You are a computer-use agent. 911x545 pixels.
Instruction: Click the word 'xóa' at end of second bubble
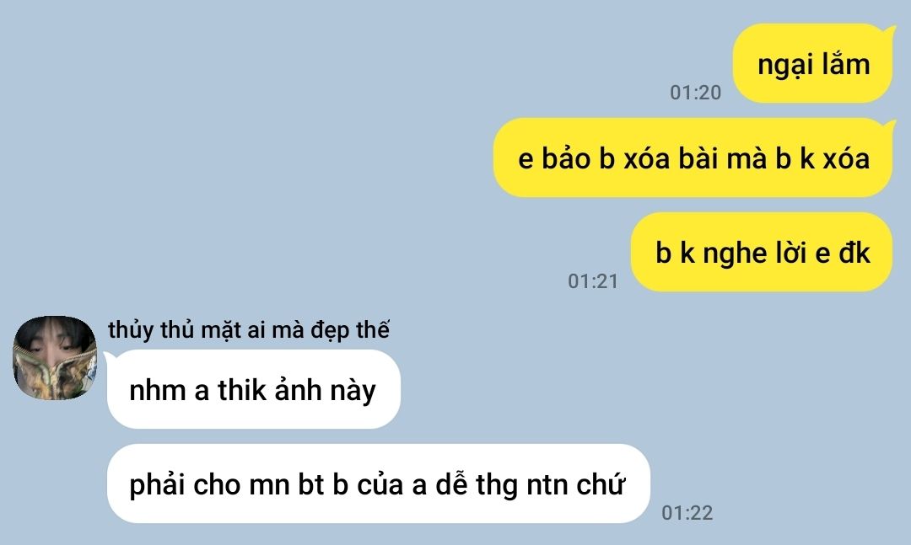846,158
